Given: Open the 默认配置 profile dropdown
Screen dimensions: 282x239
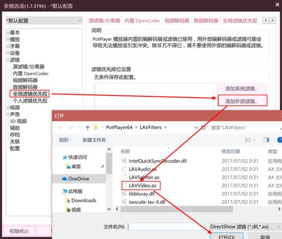Looking at the screenshot, I should point(44,21).
